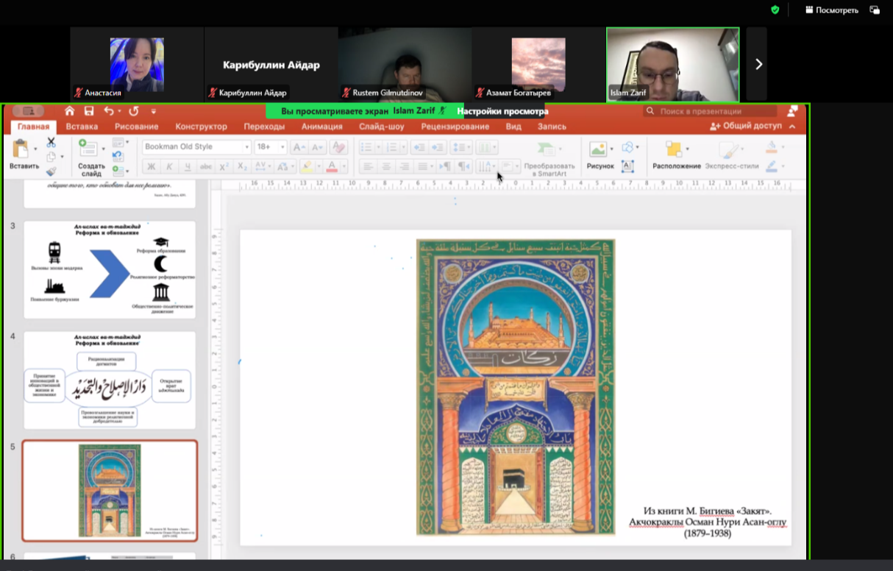Image resolution: width=893 pixels, height=571 pixels.
Task: Open the Анимация (Animations) tab
Action: click(321, 127)
